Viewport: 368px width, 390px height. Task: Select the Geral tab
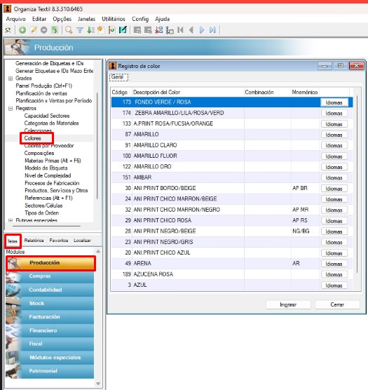click(118, 77)
